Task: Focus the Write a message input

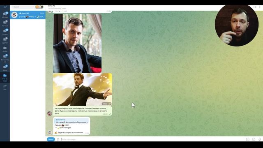Action: point(152,139)
